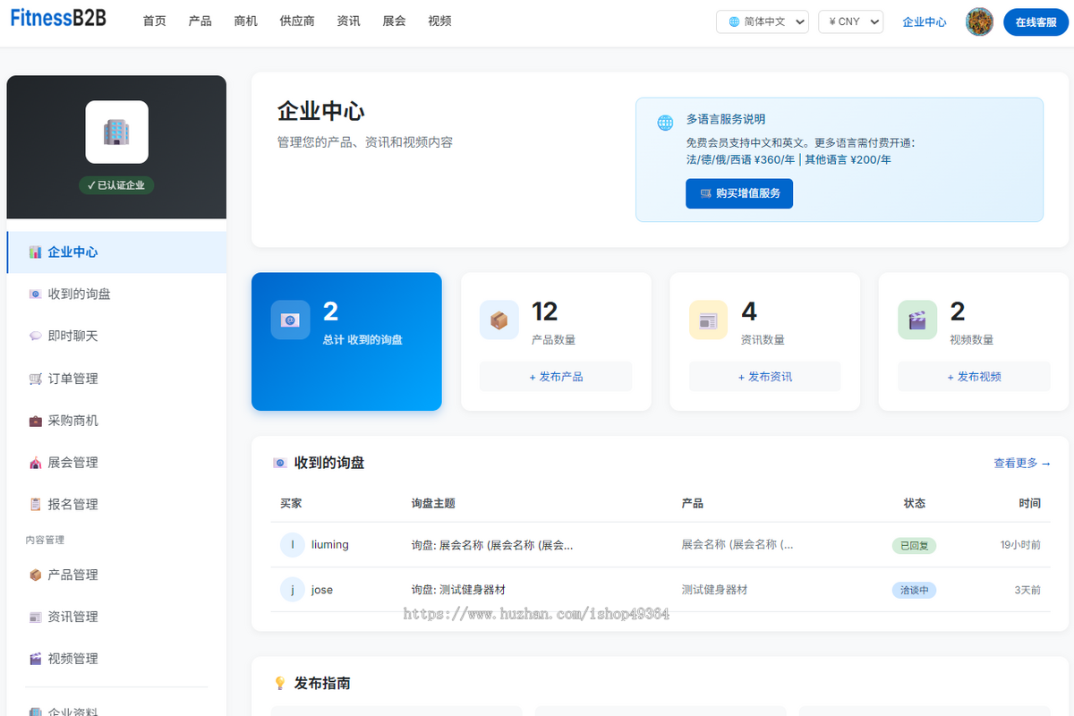Open 视频 in top navigation

(x=439, y=21)
